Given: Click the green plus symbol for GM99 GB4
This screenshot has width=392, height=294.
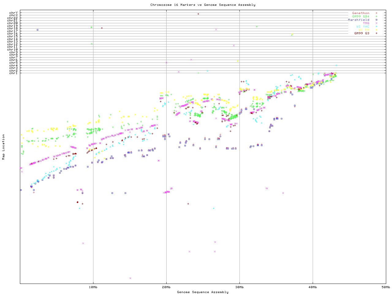Looking at the screenshot, I should click(x=376, y=17).
